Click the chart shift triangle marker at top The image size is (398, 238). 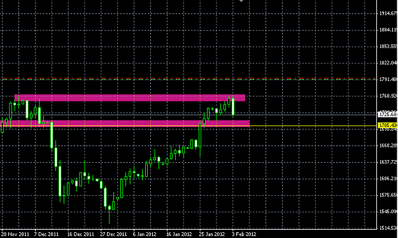click(241, 1)
